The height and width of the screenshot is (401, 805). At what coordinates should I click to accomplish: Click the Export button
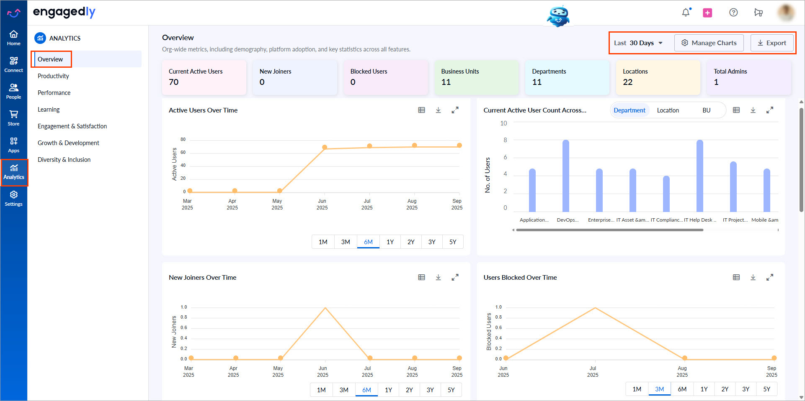click(771, 43)
